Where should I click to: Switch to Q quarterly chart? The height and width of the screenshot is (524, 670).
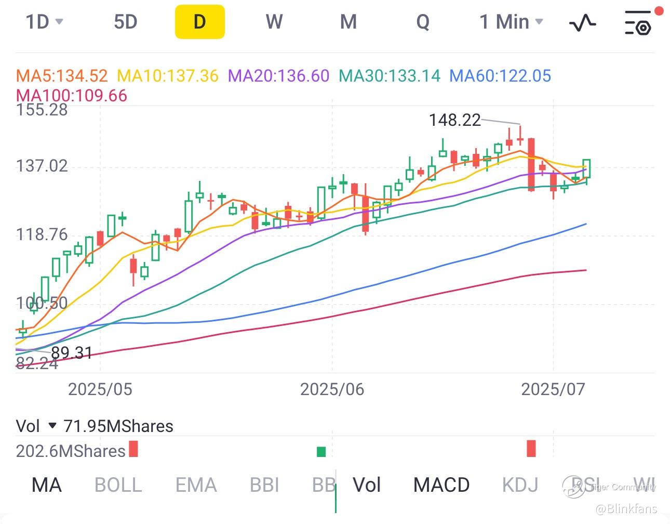tap(423, 22)
